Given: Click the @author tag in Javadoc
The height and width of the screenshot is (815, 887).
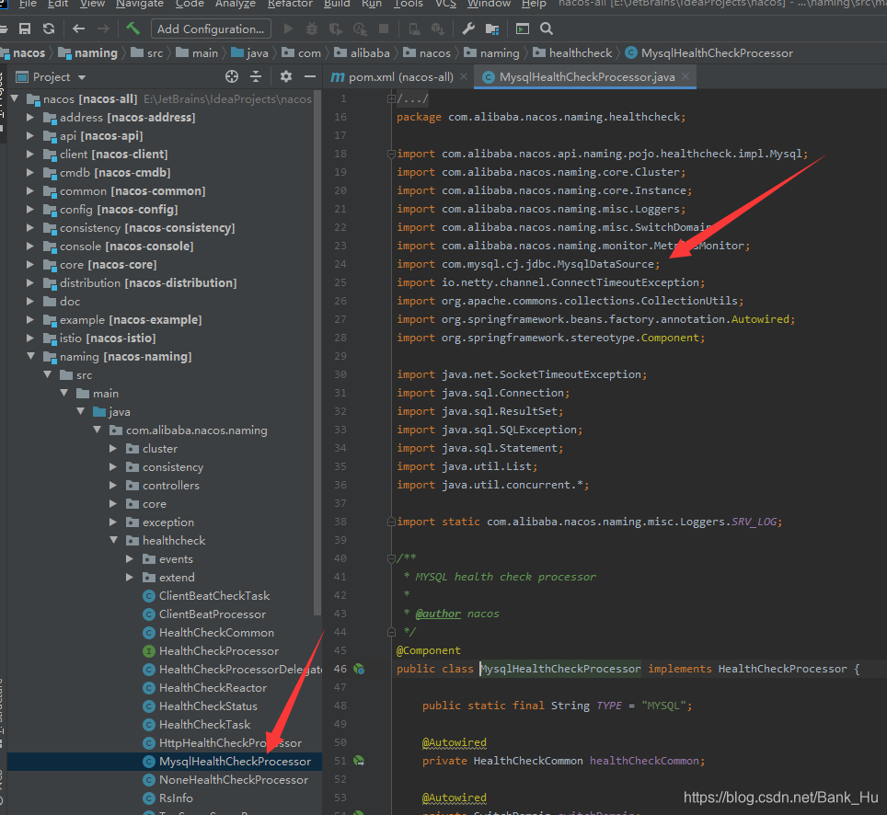Looking at the screenshot, I should point(438,614).
